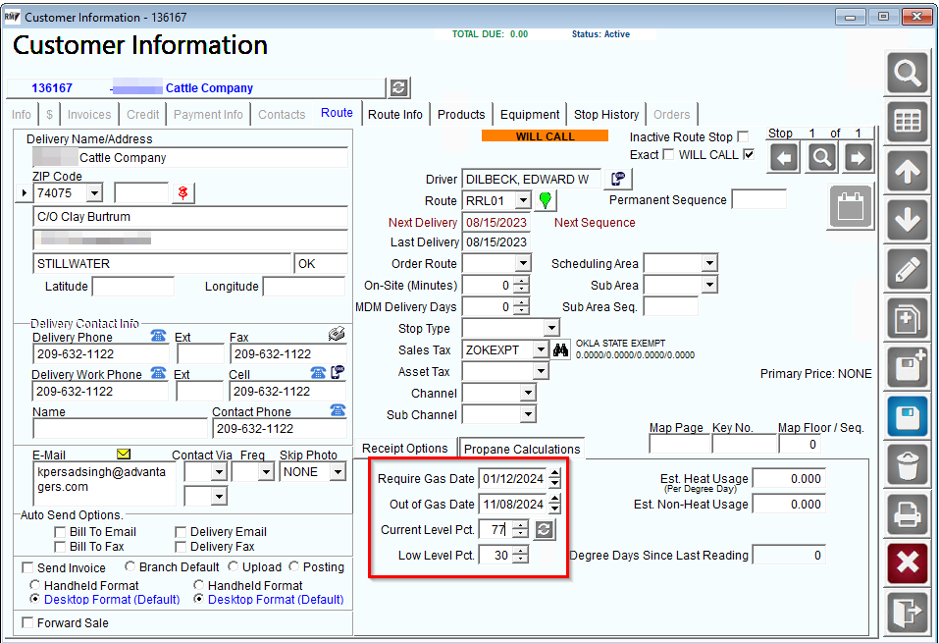Enable the Forward Sale checkbox
The image size is (939, 643).
27,622
